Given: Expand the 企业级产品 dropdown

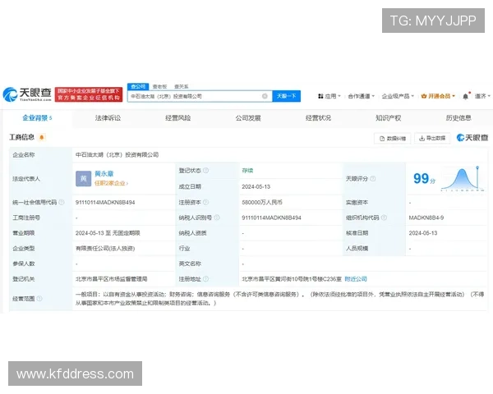Looking at the screenshot, I should point(398,96).
